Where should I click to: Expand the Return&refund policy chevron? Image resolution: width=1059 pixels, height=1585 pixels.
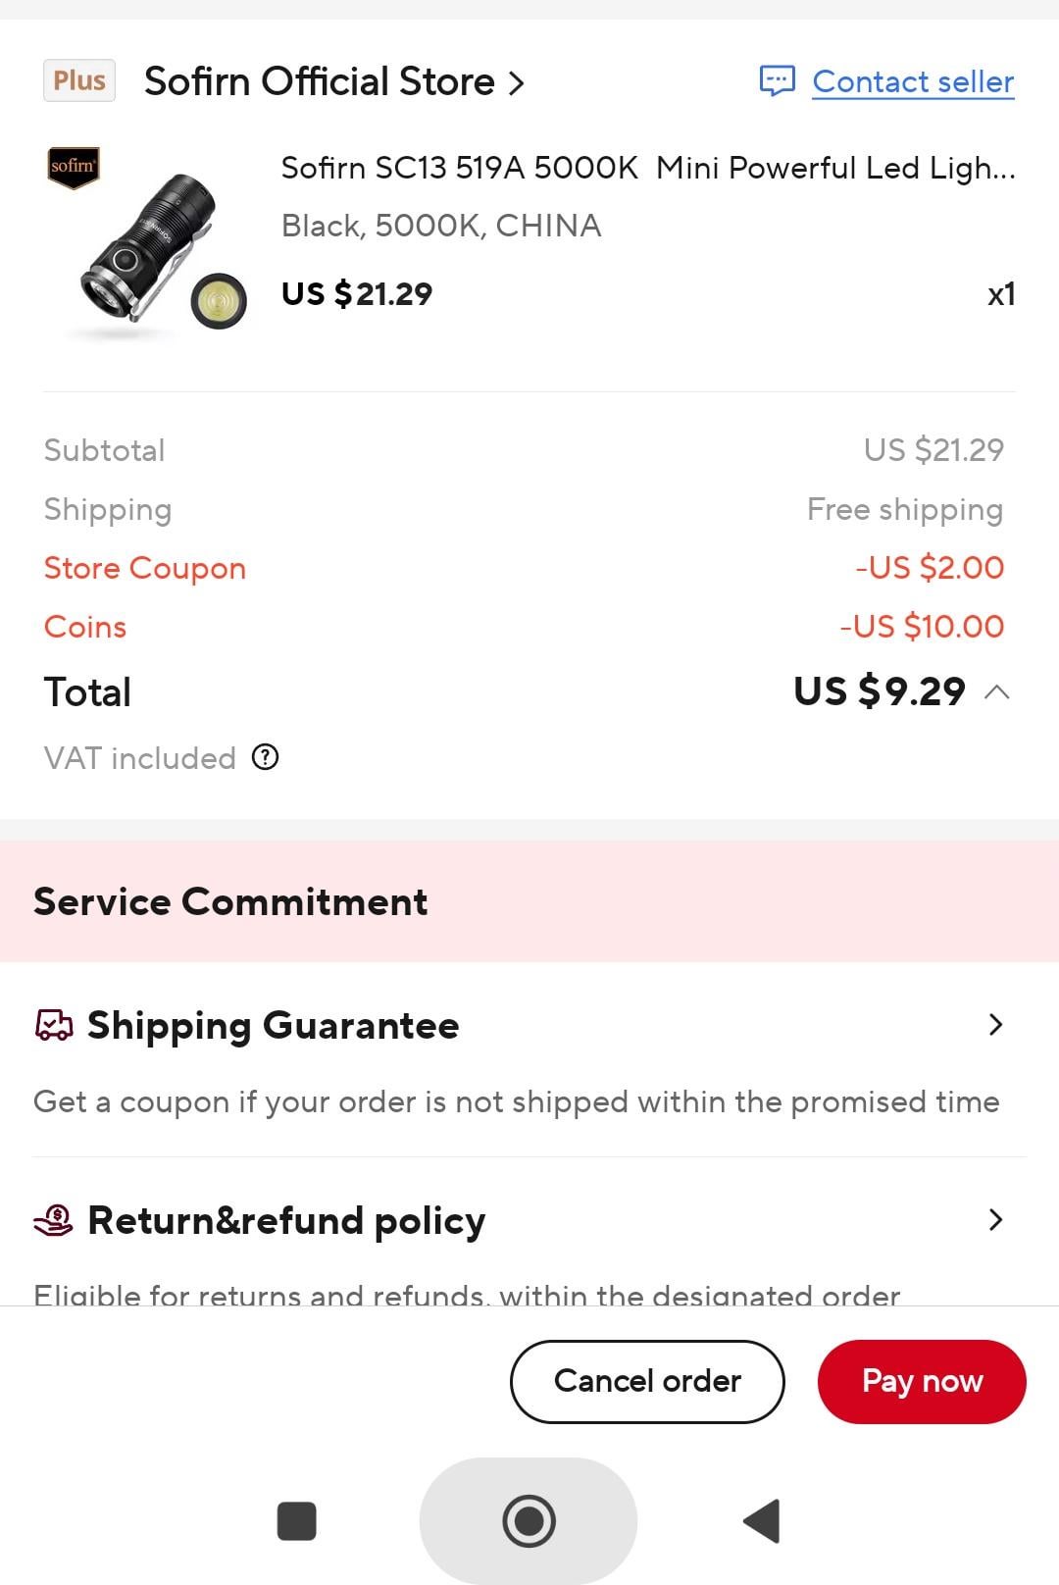point(995,1220)
